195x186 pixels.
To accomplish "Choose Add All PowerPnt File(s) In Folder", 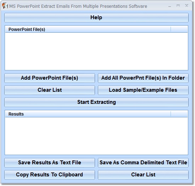I will 143,78.
